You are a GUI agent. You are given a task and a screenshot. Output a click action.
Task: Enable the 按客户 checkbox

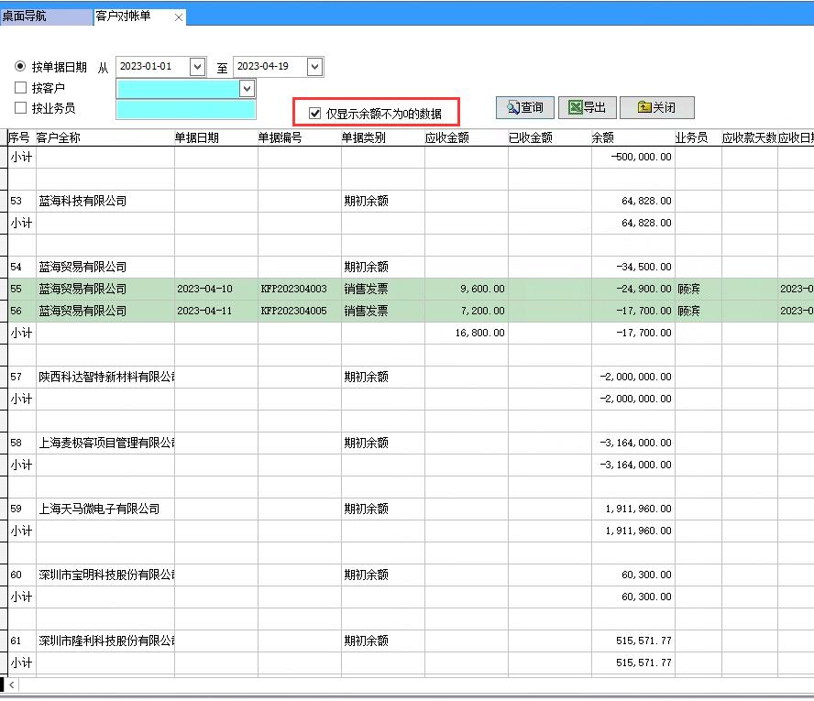point(21,88)
